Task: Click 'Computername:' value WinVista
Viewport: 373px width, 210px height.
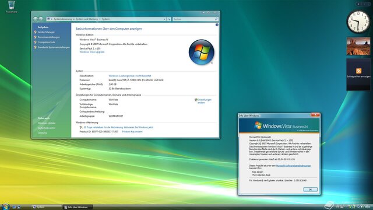Action: (x=113, y=100)
